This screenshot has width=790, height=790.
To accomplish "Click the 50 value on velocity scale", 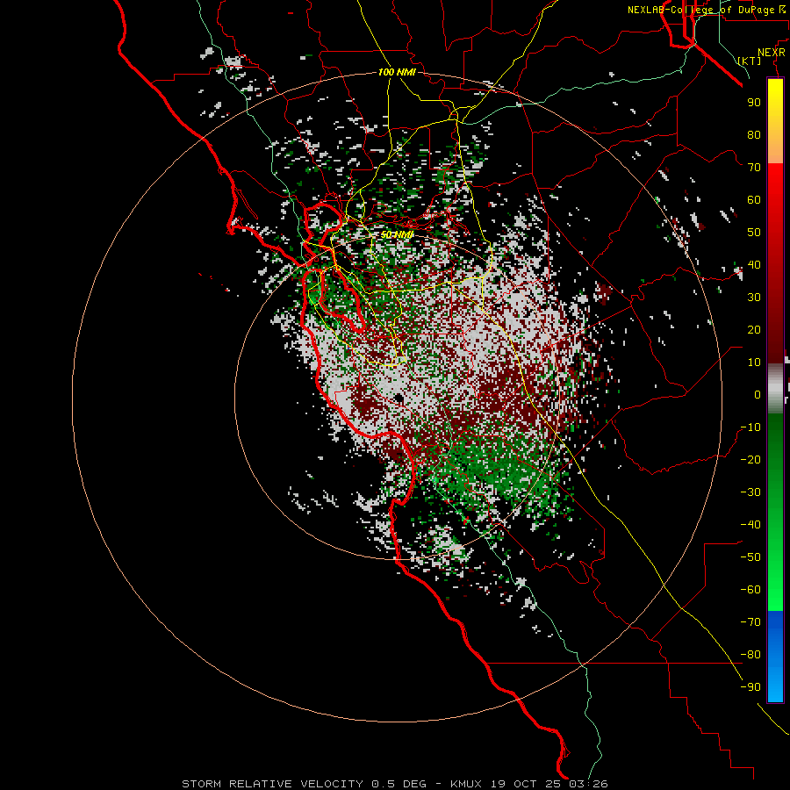I will tap(754, 233).
